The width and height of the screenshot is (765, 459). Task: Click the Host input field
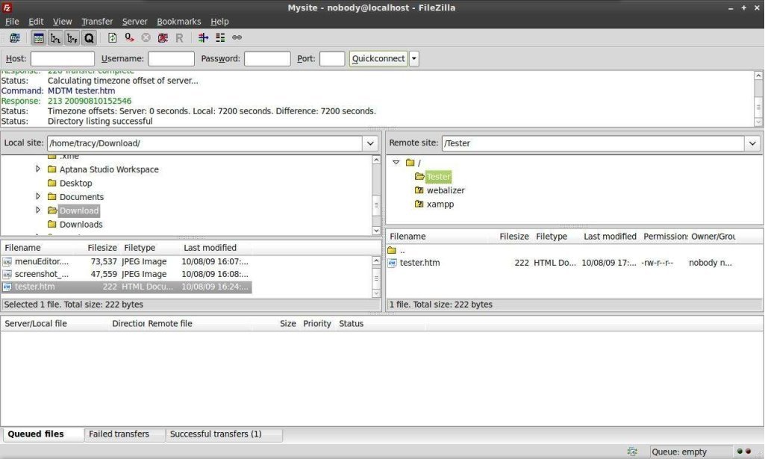point(62,58)
